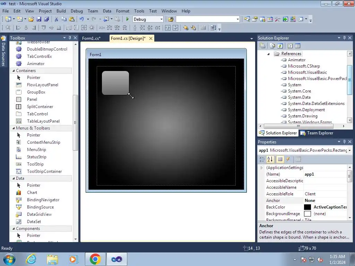Collapse the Data toolbox group
The image size is (355, 266).
tap(14, 178)
